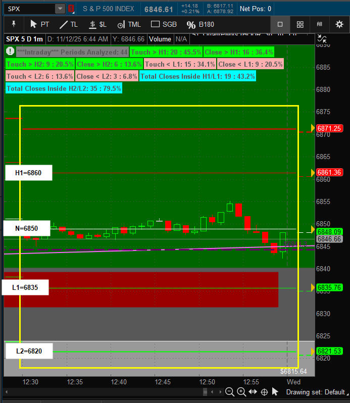Open the SPX symbol dropdown arrow

coord(60,9)
